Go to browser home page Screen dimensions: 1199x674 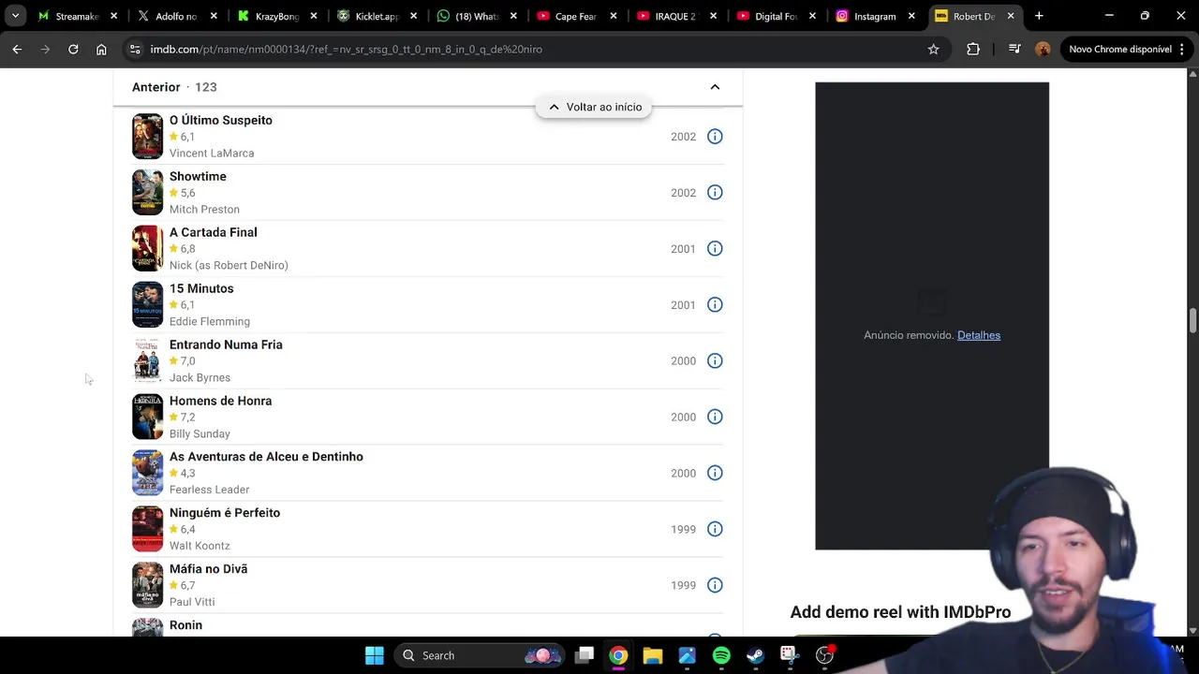(x=101, y=50)
